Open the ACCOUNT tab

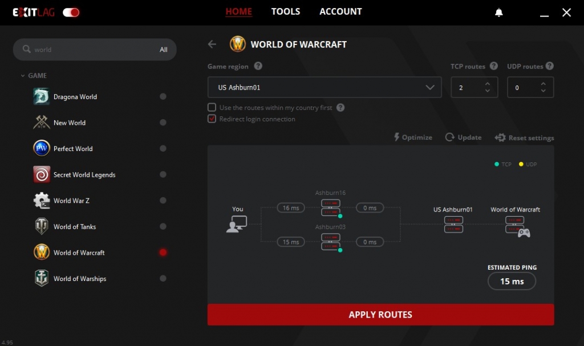coord(340,11)
